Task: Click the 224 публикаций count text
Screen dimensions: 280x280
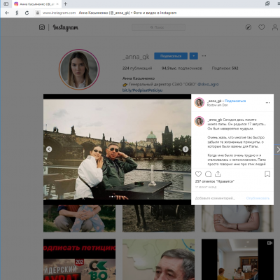Action: 137,69
